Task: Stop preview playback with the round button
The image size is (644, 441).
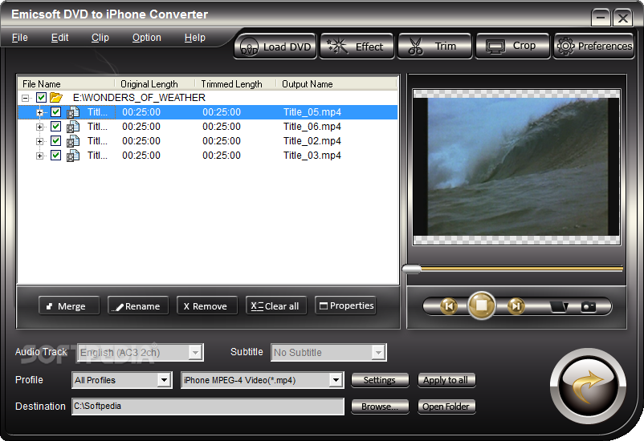Action: [481, 305]
